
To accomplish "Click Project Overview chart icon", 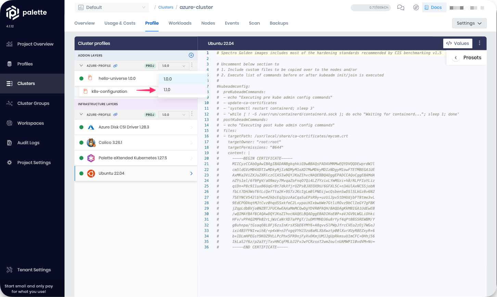I will point(10,44).
